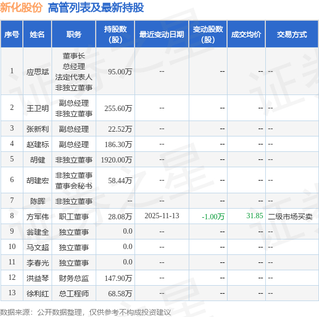Click row number 13
This screenshot has width=319, height=317.
click(12, 293)
